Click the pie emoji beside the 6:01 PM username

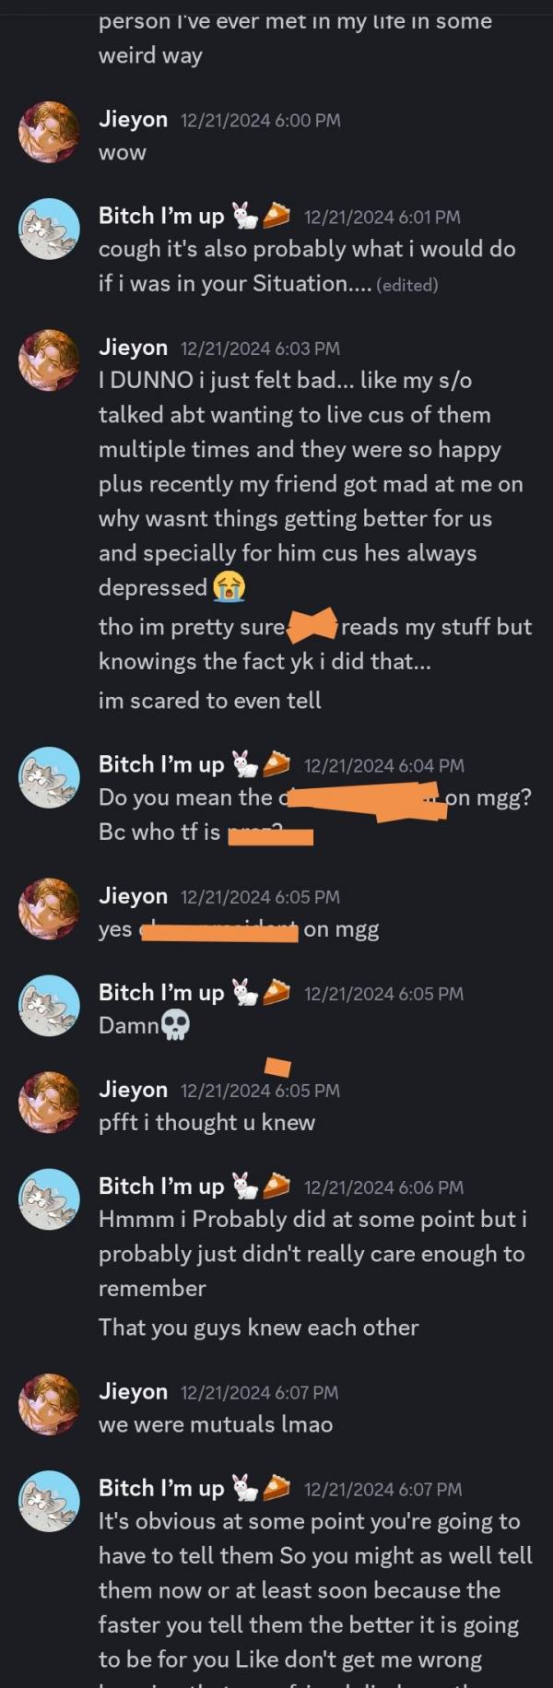click(x=276, y=216)
